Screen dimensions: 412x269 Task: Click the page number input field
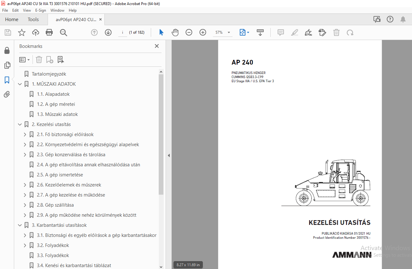122,32
